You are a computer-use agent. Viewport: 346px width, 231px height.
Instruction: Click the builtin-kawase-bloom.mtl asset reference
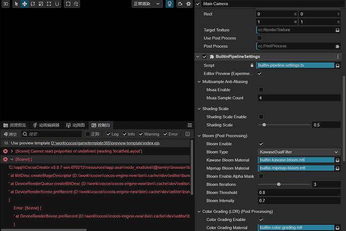coord(297,160)
